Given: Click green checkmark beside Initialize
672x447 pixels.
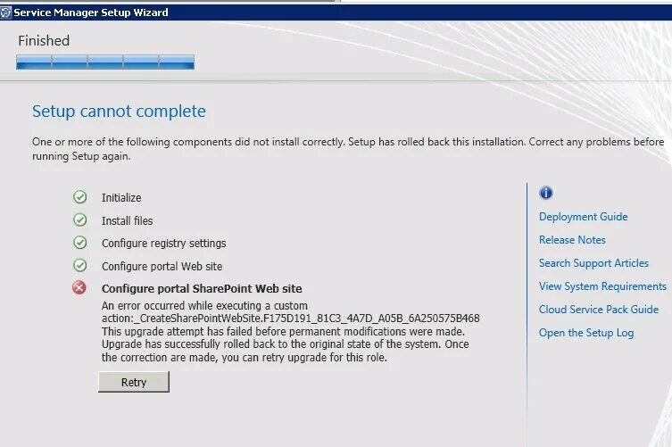Looking at the screenshot, I should pos(79,197).
